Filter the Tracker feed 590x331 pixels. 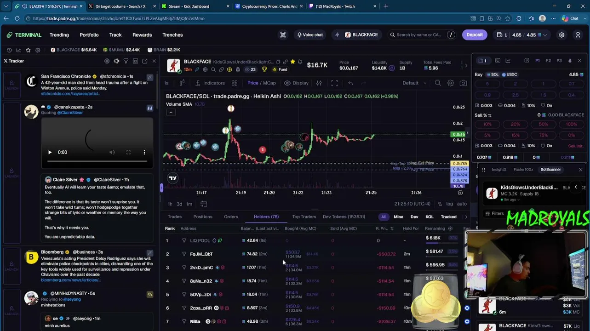(126, 61)
